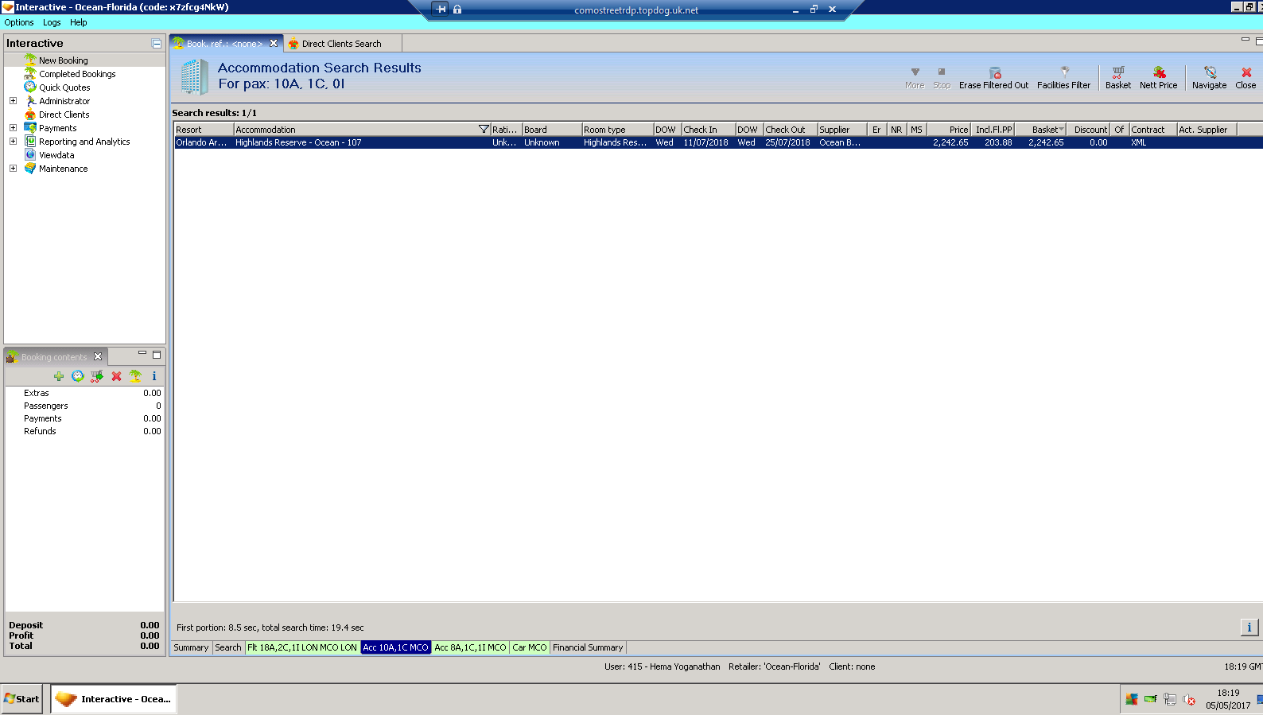Minimize the Booking contents panel
The image size is (1263, 715).
(x=142, y=354)
